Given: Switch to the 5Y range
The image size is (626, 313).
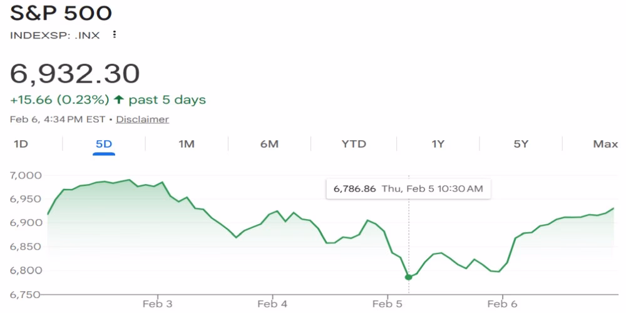Looking at the screenshot, I should click(521, 144).
